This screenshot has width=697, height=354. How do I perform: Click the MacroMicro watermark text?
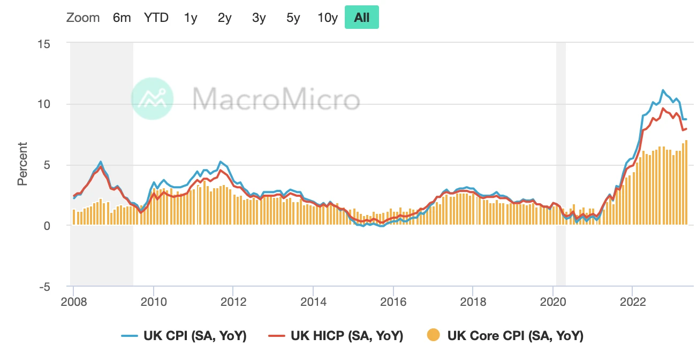coord(276,99)
